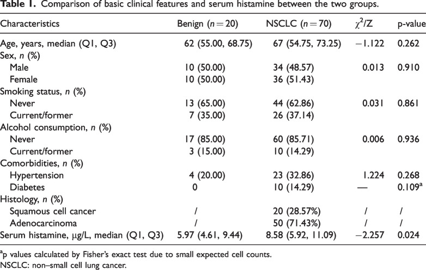
Task: Click the 'Table 1.' title label
Action: click(17, 5)
